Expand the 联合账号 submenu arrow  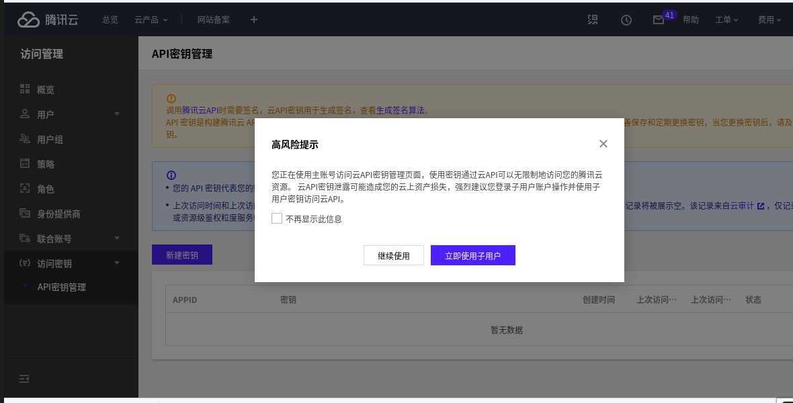pos(117,238)
